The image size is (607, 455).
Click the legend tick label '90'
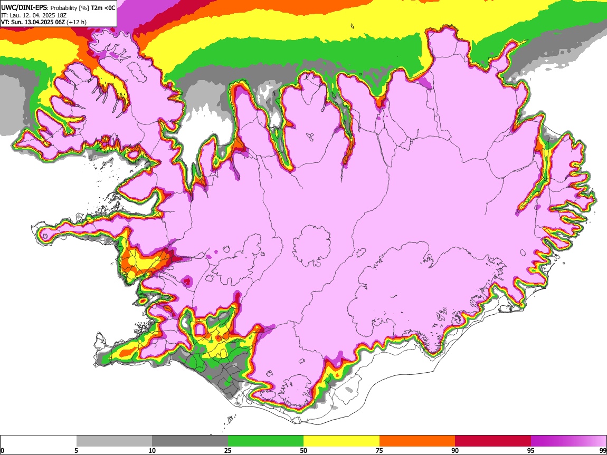point(455,451)
